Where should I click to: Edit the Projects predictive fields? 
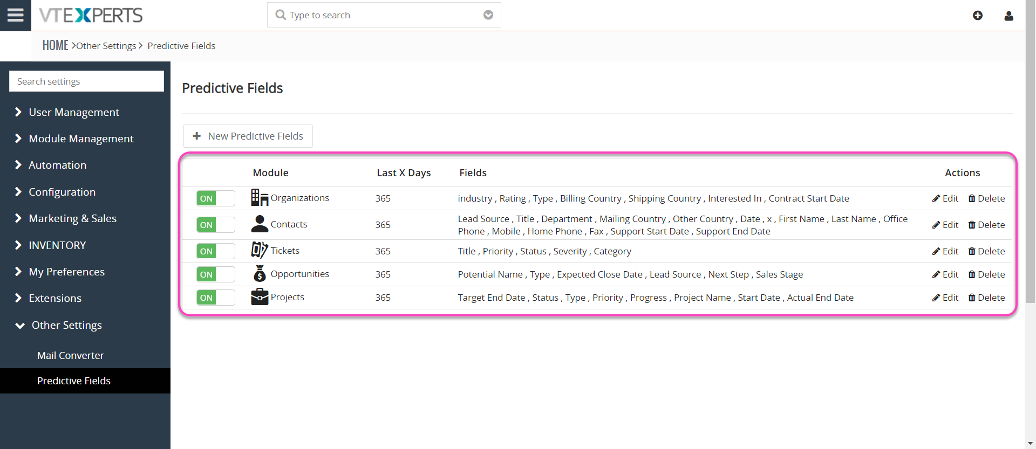[945, 298]
